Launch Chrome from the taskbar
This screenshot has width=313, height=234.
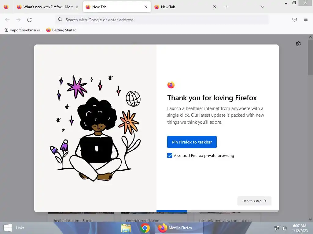[x=145, y=228]
